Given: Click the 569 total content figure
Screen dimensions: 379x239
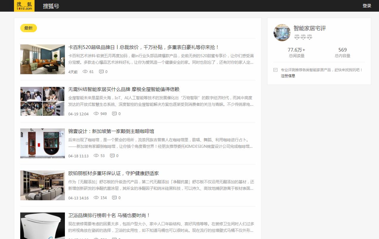Looking at the screenshot, I should click(342, 50).
